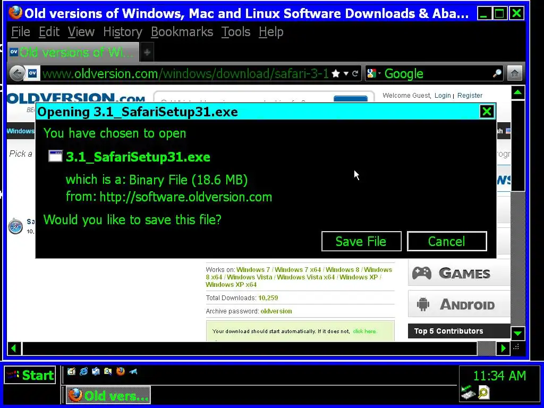Open the Android category
The width and height of the screenshot is (544, 408).
click(x=458, y=304)
